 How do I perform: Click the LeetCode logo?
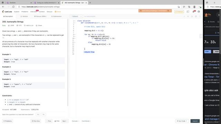coord(7,12)
